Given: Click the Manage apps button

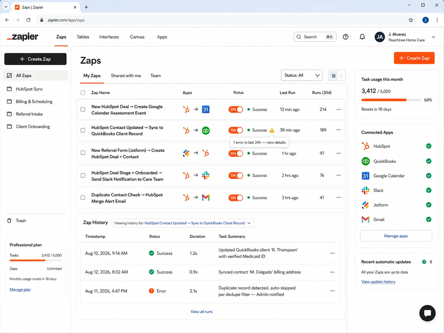Looking at the screenshot, I should pyautogui.click(x=396, y=236).
